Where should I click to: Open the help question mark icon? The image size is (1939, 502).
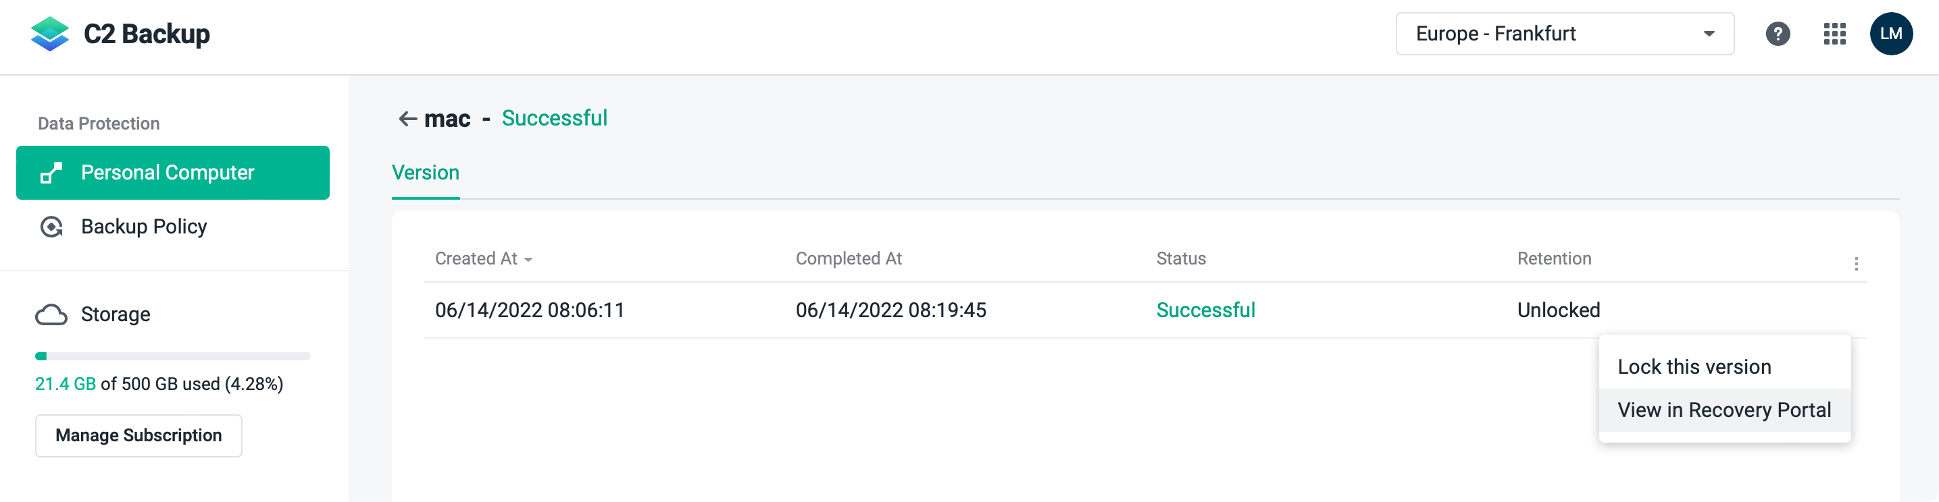1777,34
